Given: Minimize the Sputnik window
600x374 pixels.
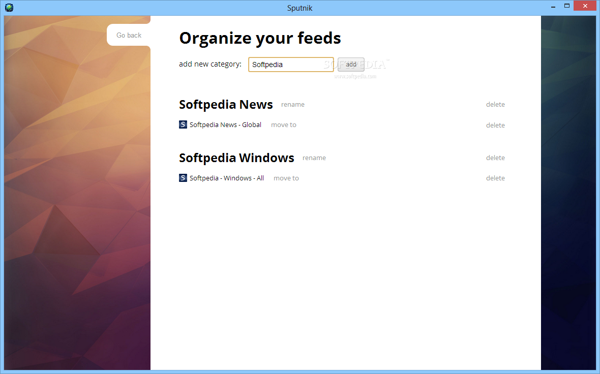Looking at the screenshot, I should pos(553,7).
